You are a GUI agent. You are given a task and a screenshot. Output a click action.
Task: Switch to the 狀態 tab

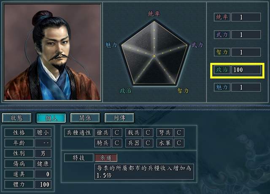click(x=17, y=118)
